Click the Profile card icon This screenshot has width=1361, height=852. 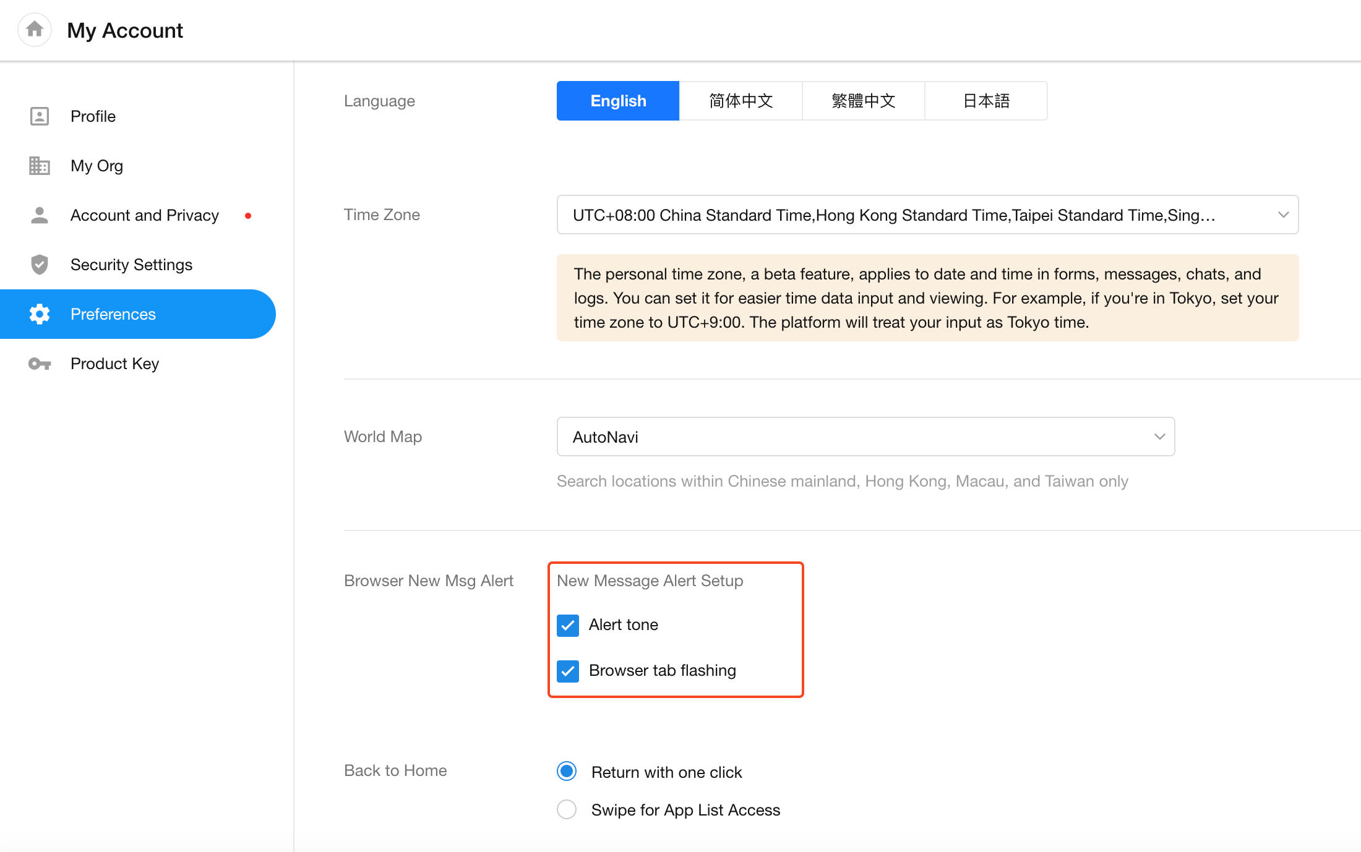[40, 116]
